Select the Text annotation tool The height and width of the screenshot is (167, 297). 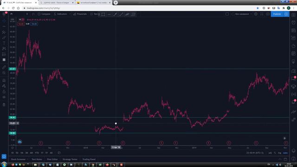coord(4,43)
